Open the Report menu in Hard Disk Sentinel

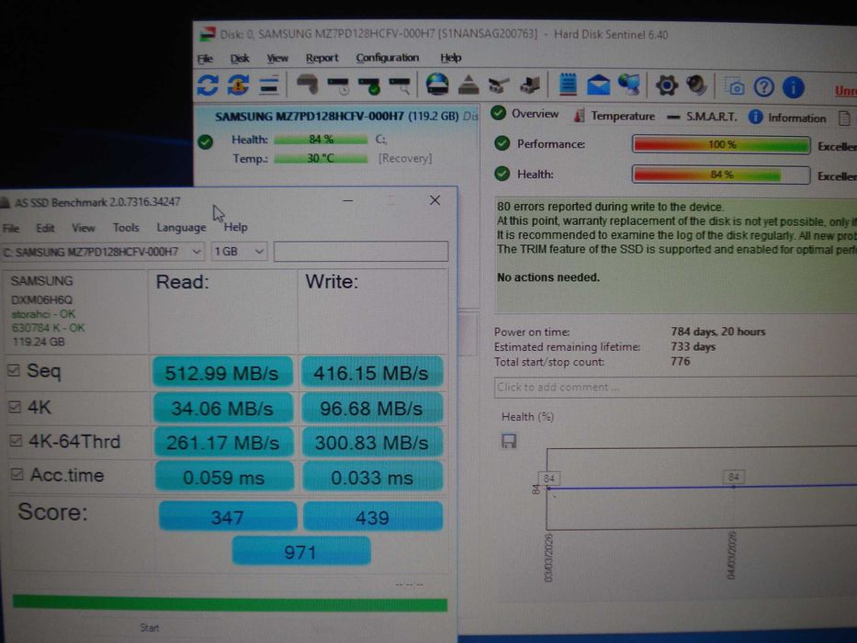pos(321,57)
